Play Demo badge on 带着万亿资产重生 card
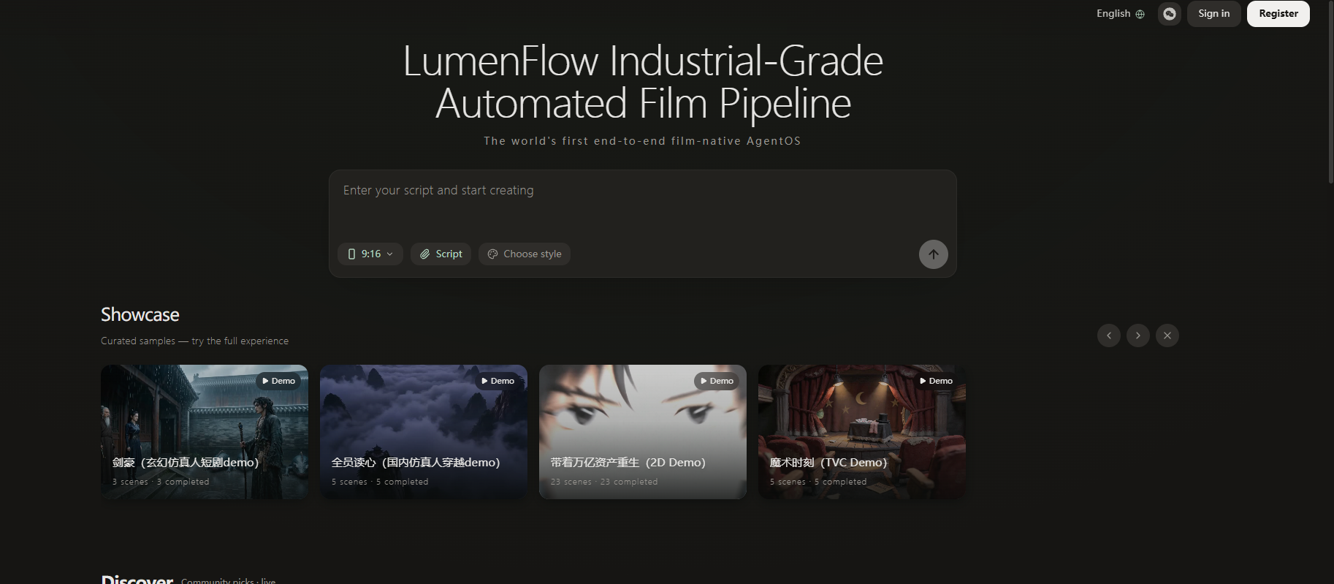1334x584 pixels. click(x=717, y=381)
